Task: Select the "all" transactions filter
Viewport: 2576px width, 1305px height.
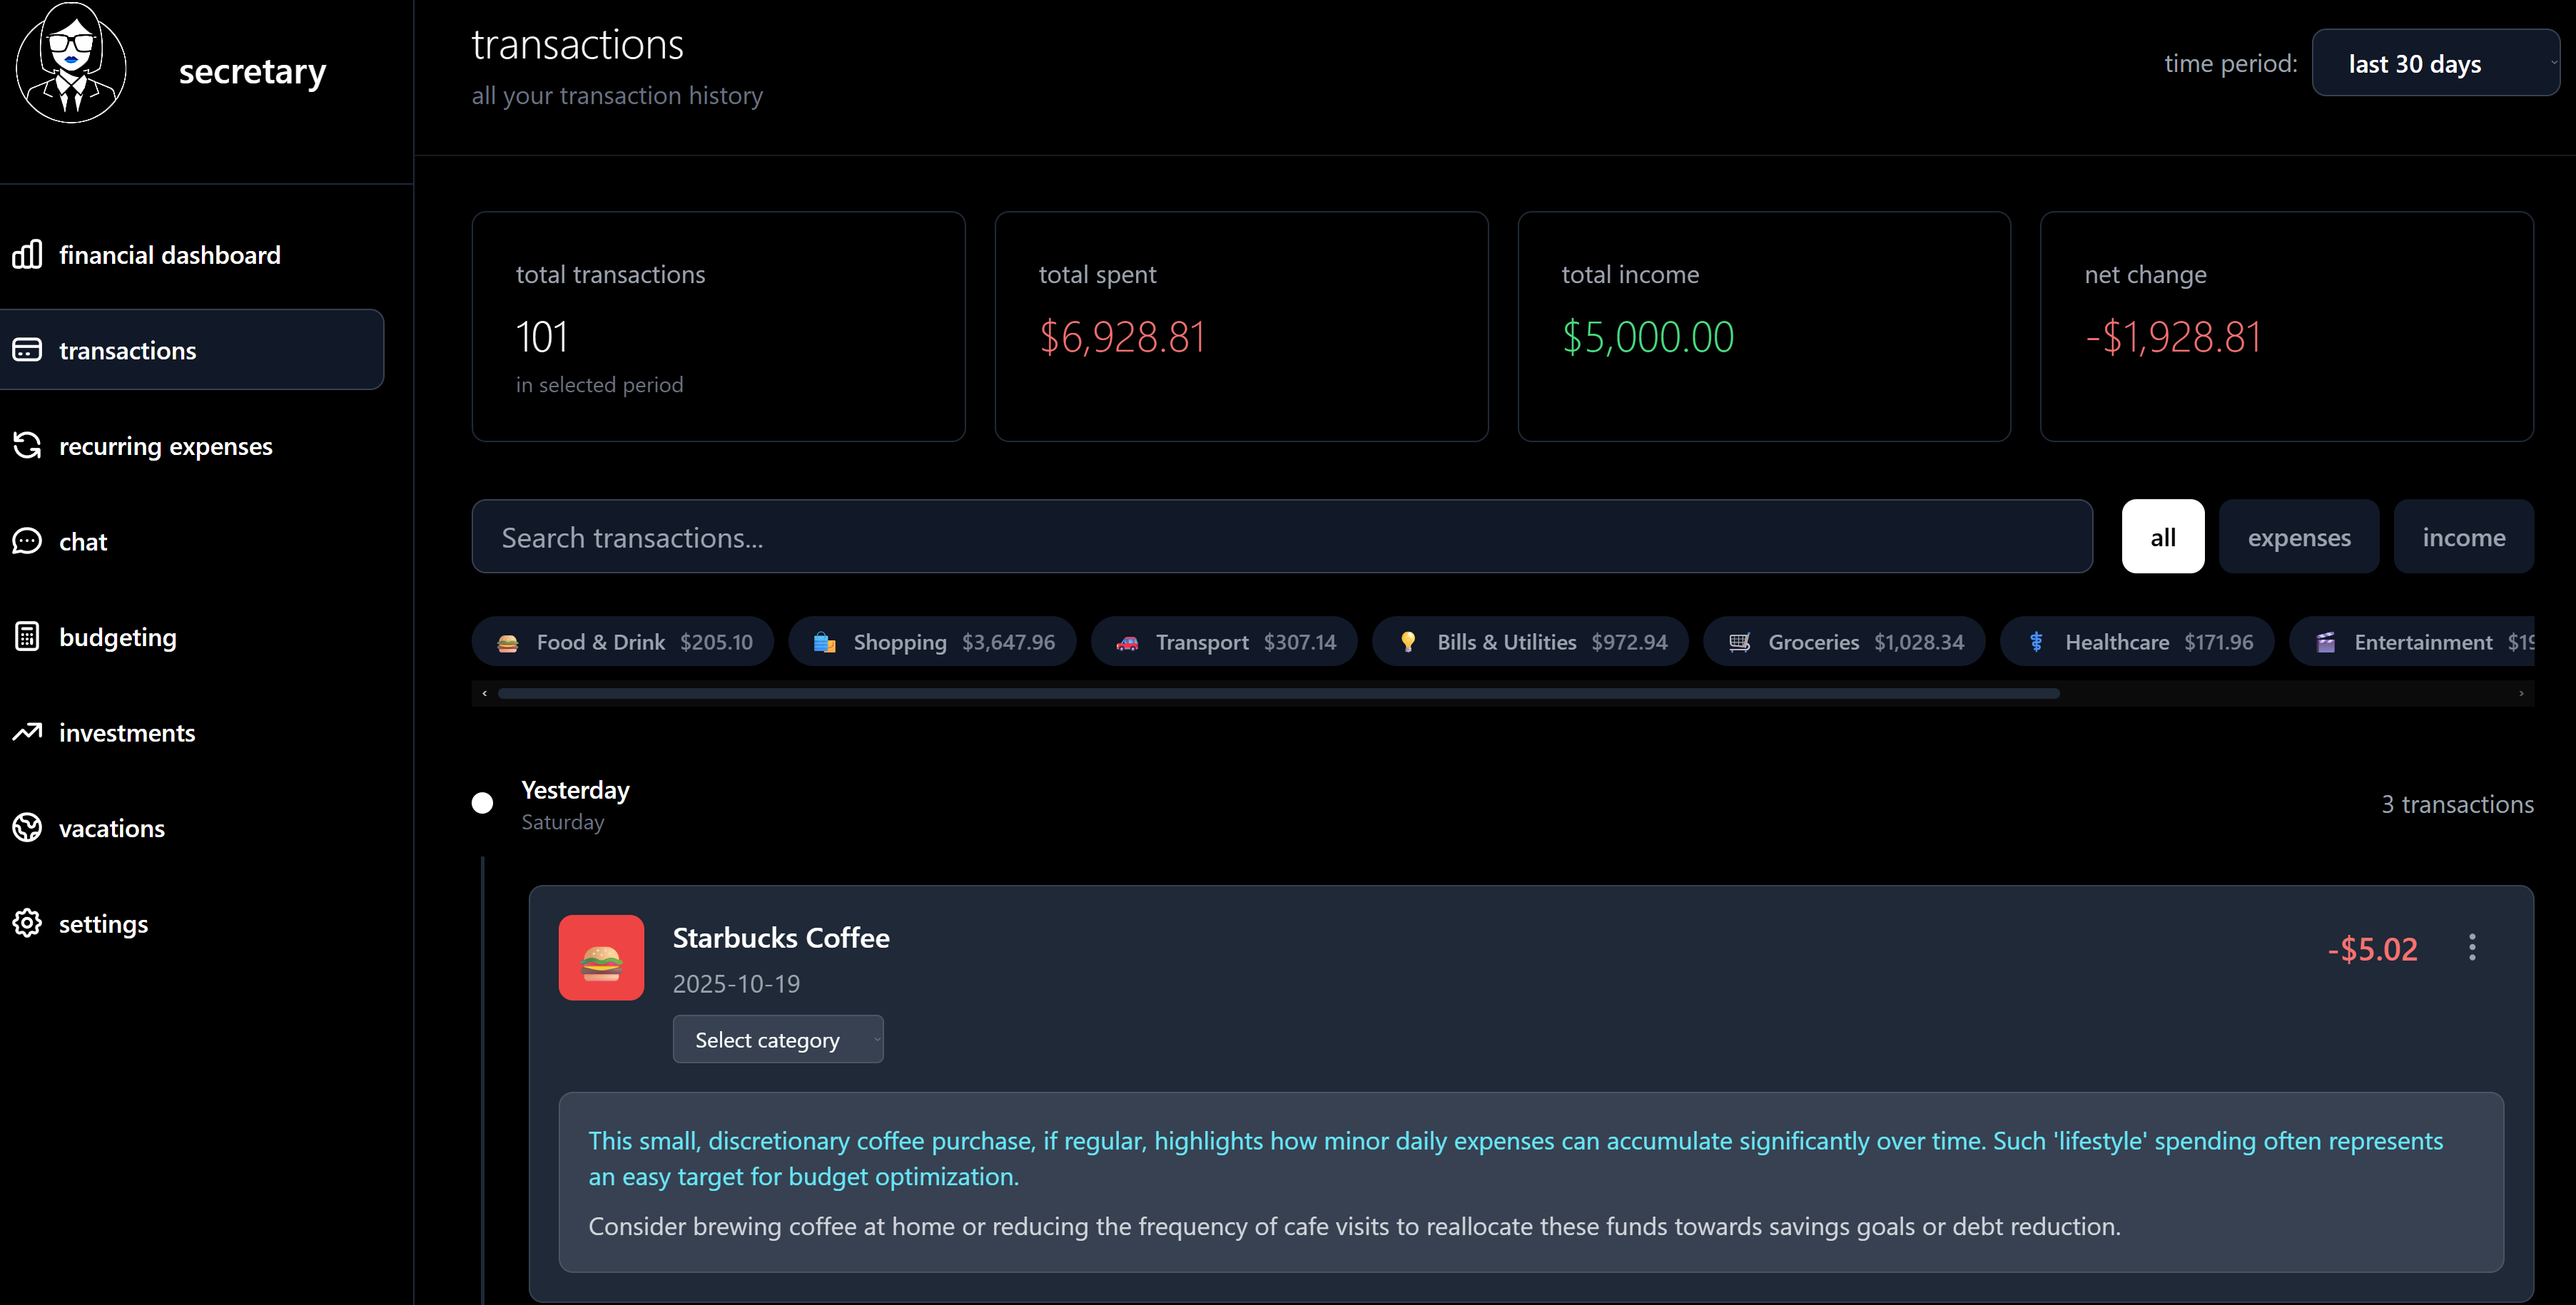Action: pyautogui.click(x=2162, y=536)
